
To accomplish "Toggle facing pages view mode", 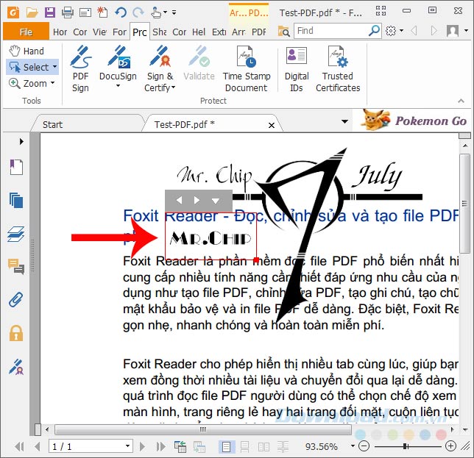I will tap(264, 446).
